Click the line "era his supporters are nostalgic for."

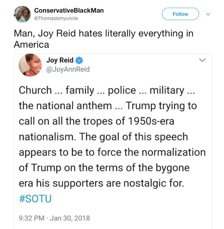[x=101, y=183]
